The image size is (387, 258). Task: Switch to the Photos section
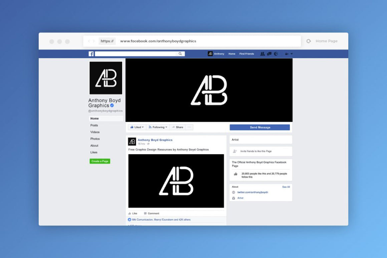[x=95, y=139]
